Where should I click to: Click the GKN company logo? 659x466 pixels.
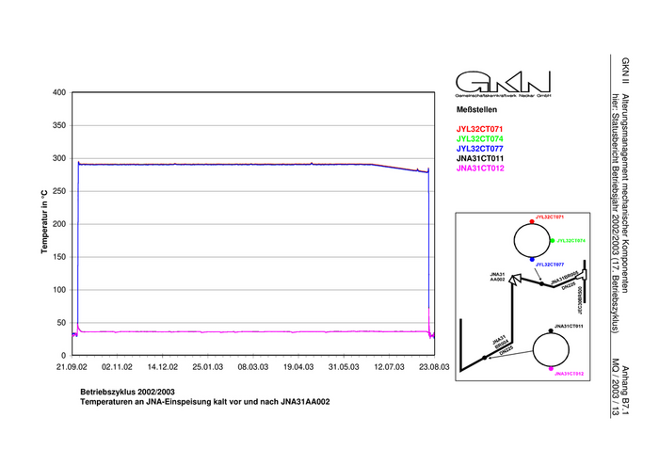coord(502,83)
